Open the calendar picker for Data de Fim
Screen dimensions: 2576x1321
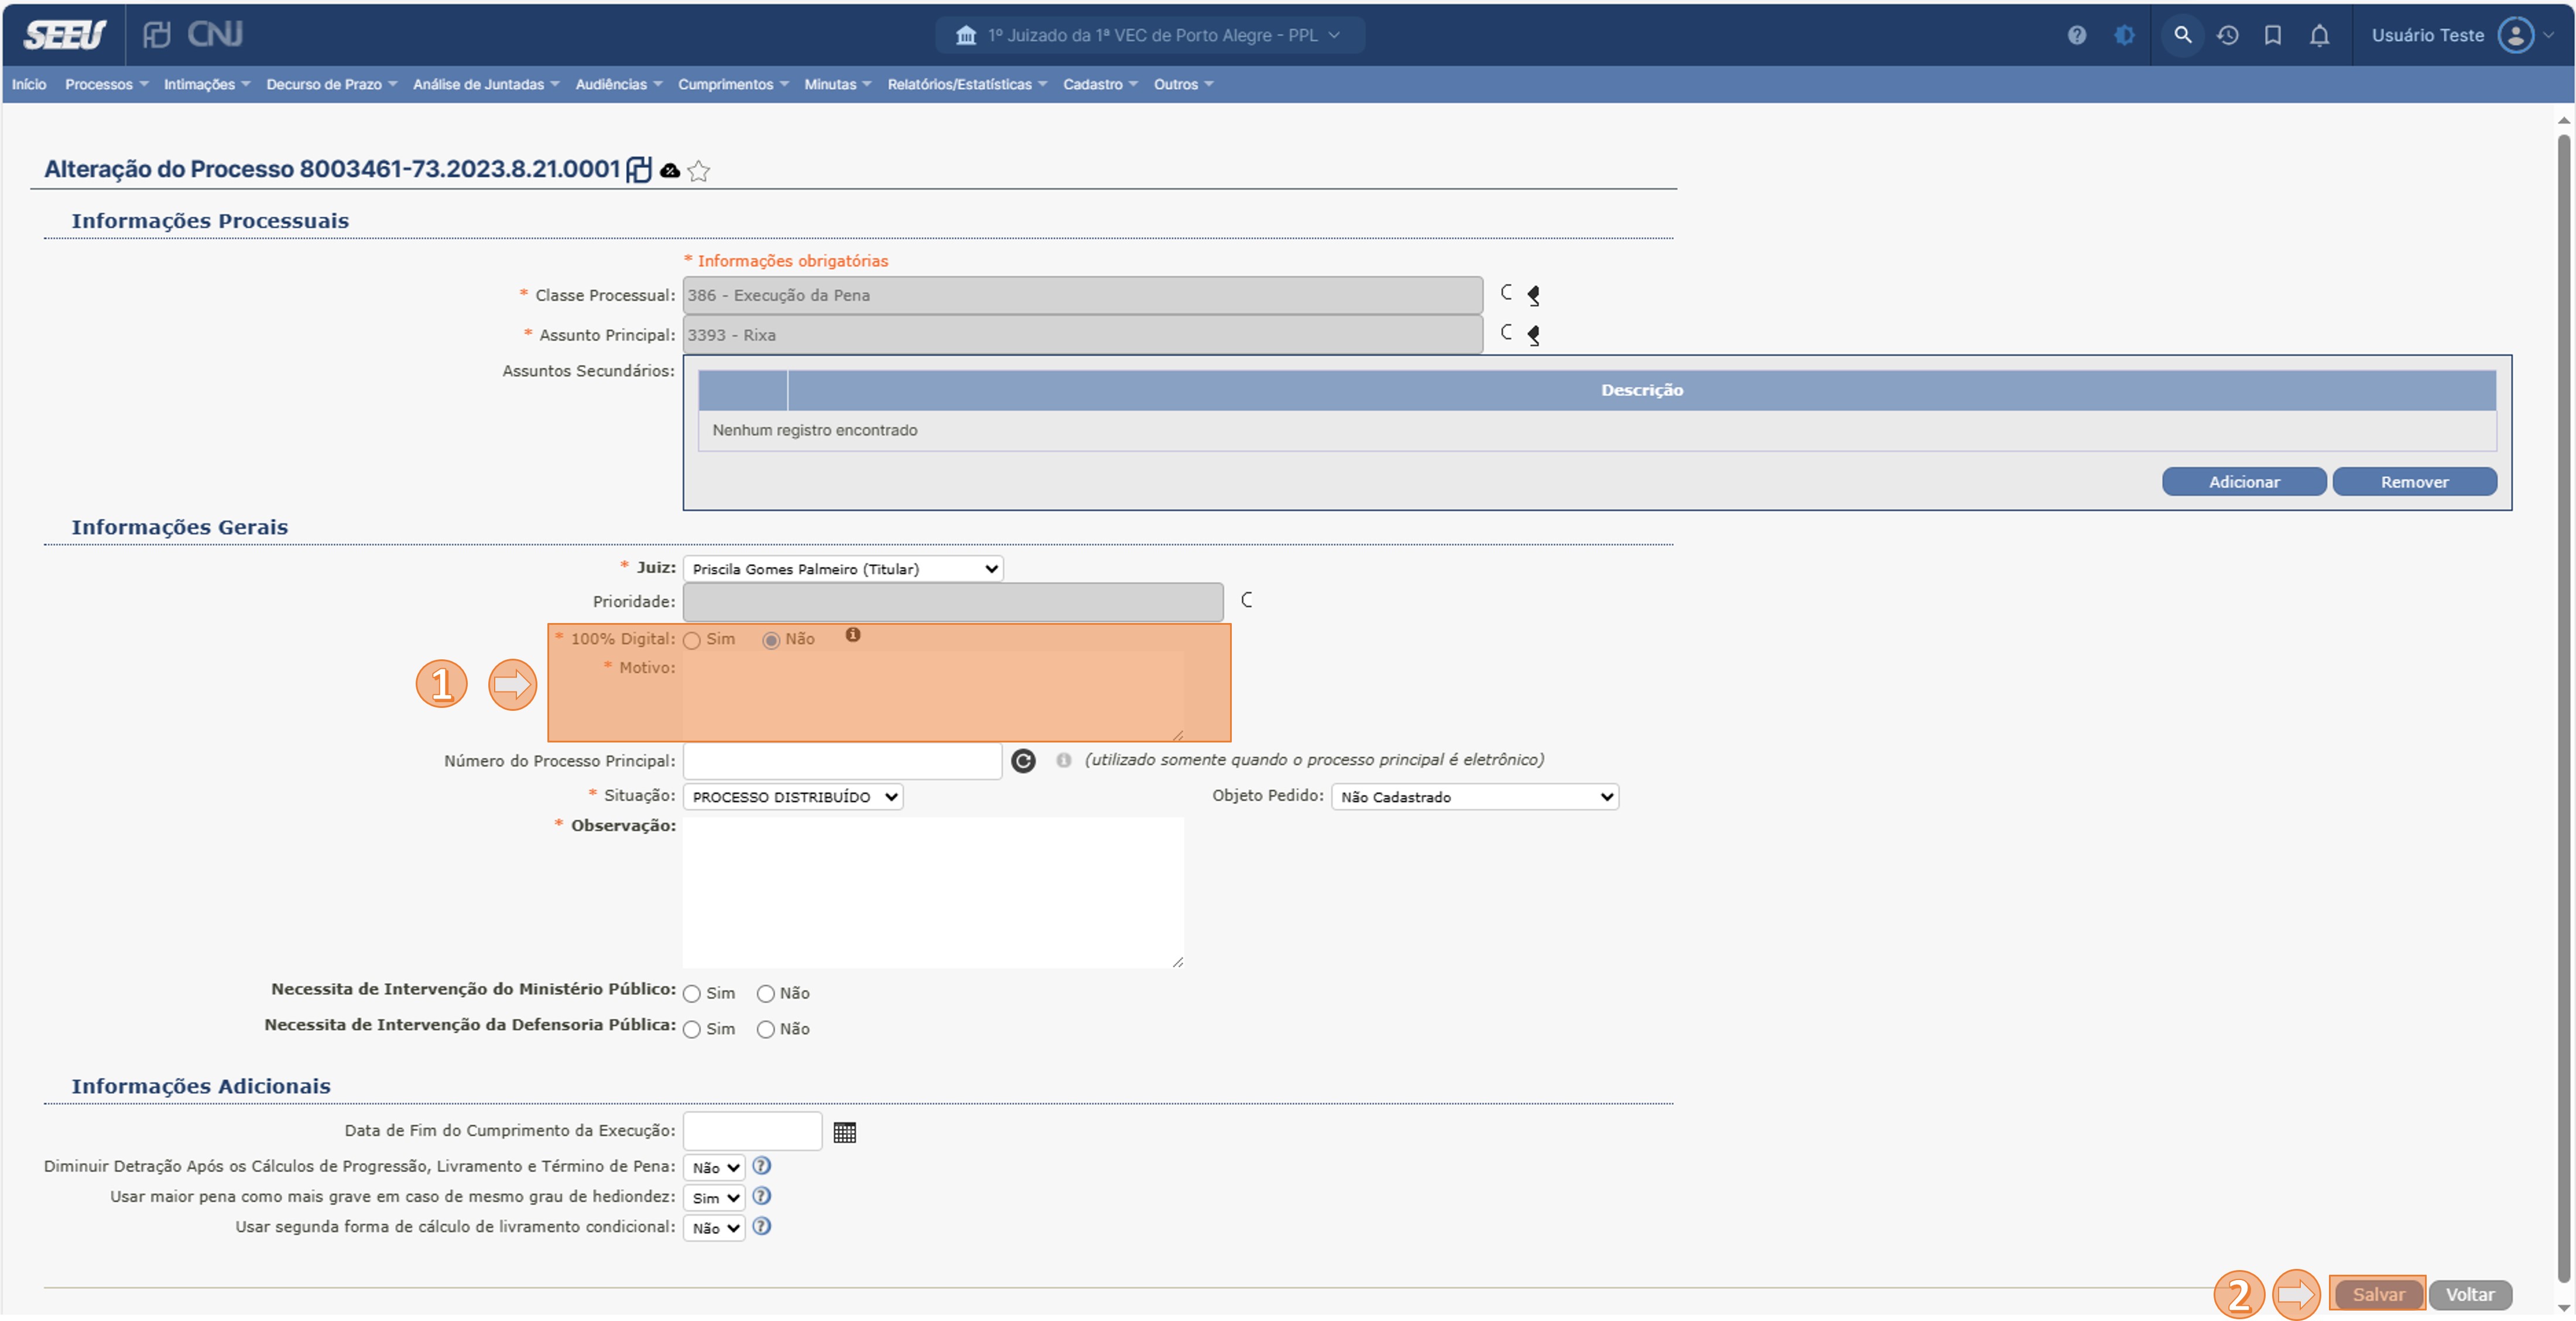point(845,1132)
